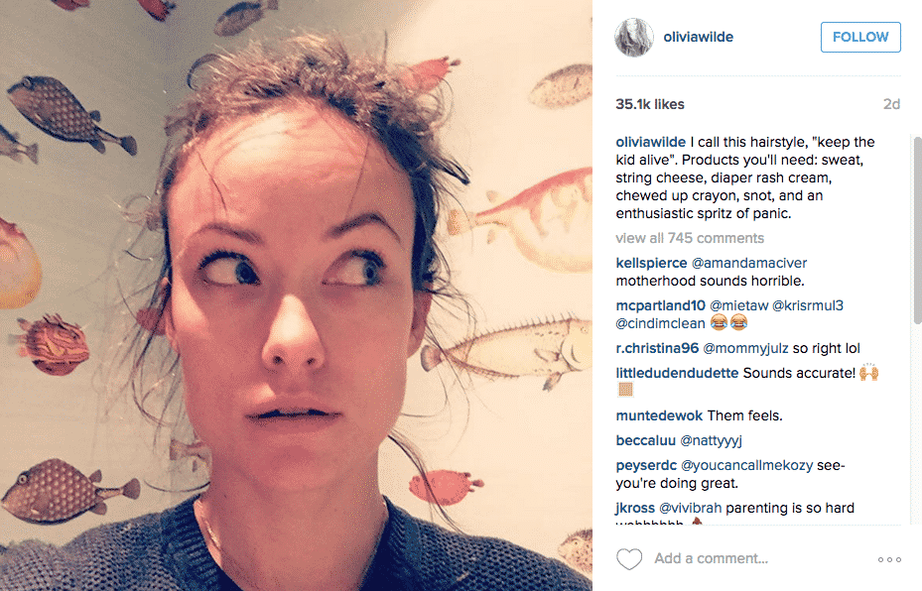Open the @cindimclean mention
This screenshot has width=922, height=591.
click(660, 323)
